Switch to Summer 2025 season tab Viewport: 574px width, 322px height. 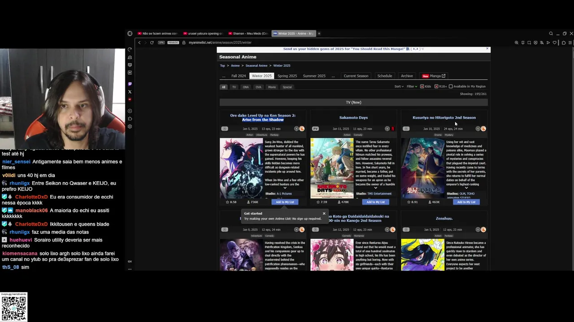click(x=314, y=76)
